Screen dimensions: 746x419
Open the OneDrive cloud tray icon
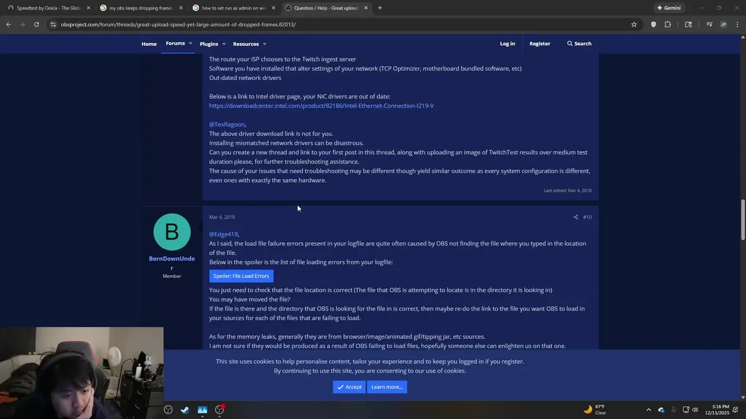[661, 410]
